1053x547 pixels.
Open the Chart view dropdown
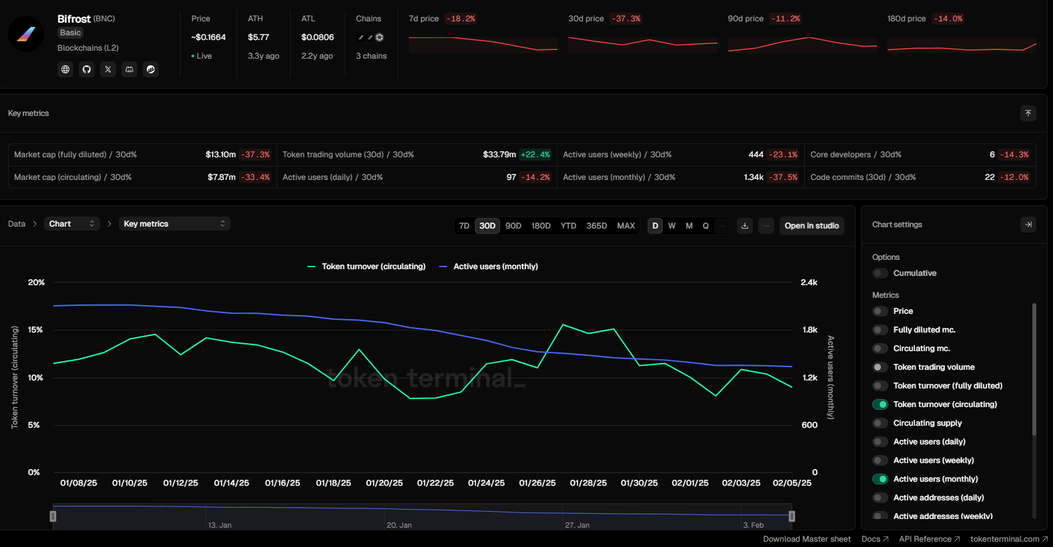pyautogui.click(x=72, y=224)
